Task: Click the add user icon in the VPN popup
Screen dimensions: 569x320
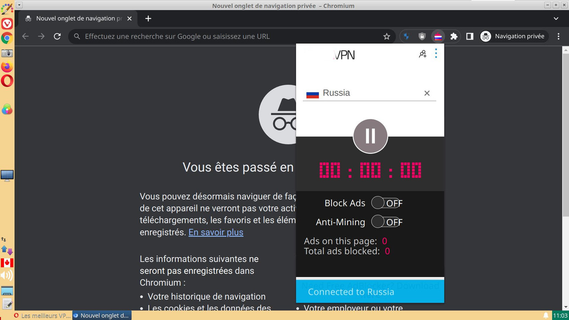Action: [422, 54]
